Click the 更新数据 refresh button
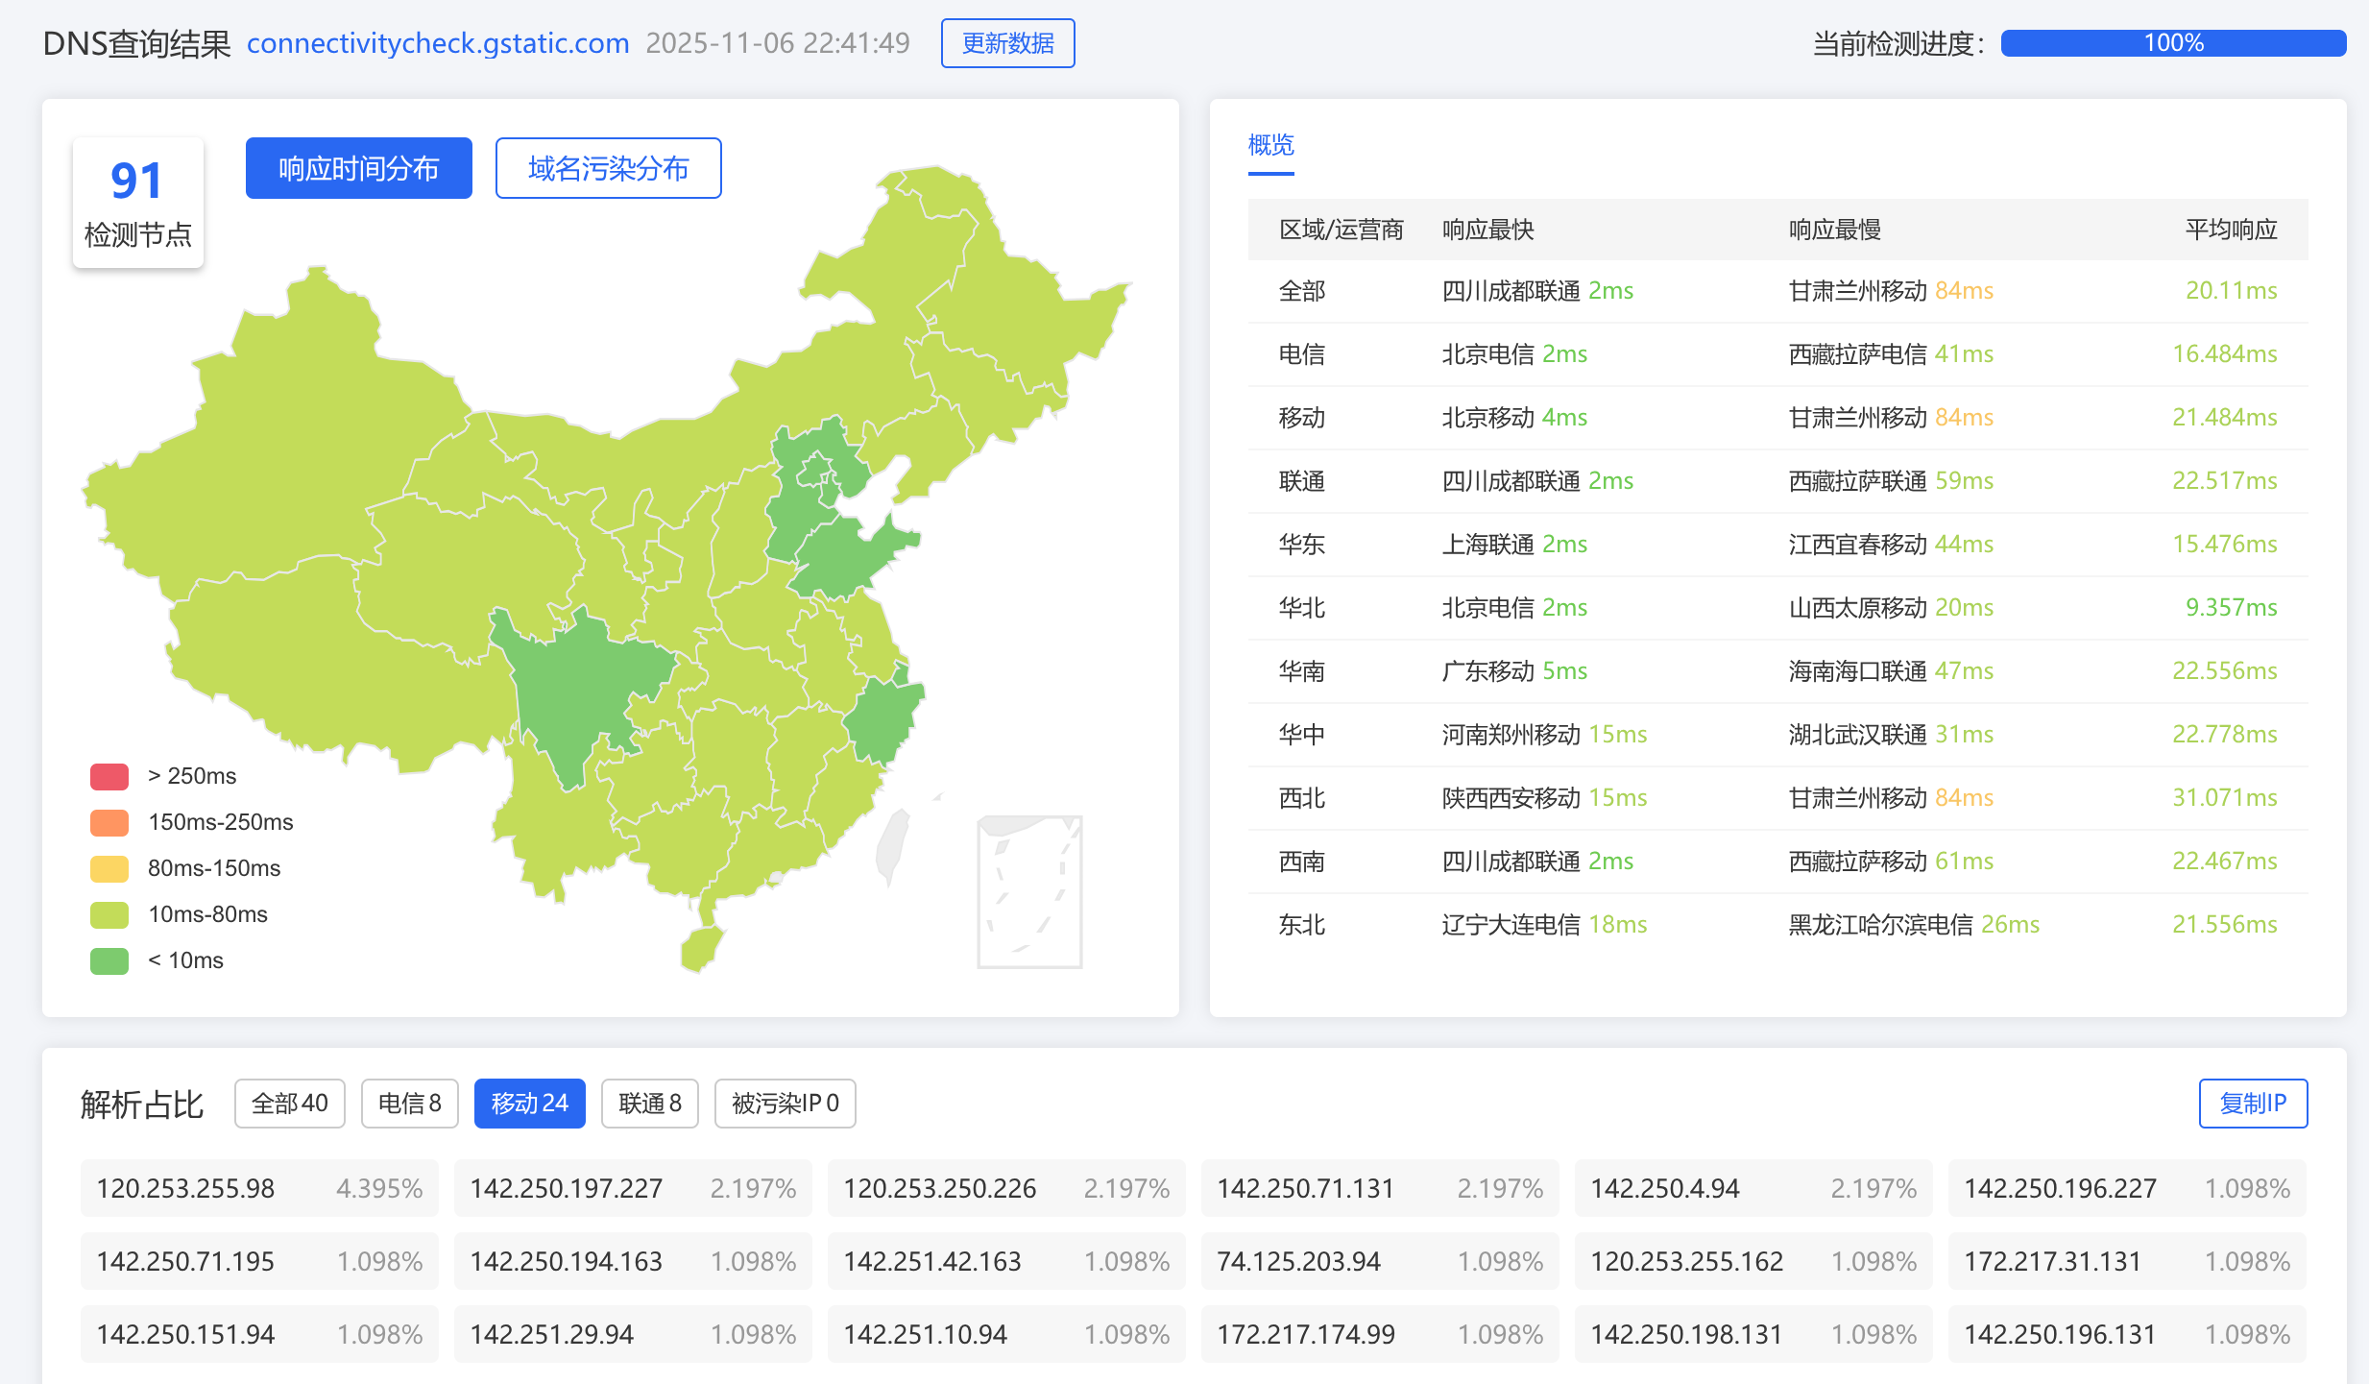2369x1384 pixels. coord(1007,43)
